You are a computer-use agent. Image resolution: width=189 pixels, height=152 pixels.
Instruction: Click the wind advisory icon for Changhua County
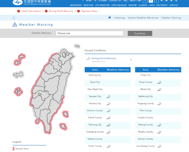108,132
